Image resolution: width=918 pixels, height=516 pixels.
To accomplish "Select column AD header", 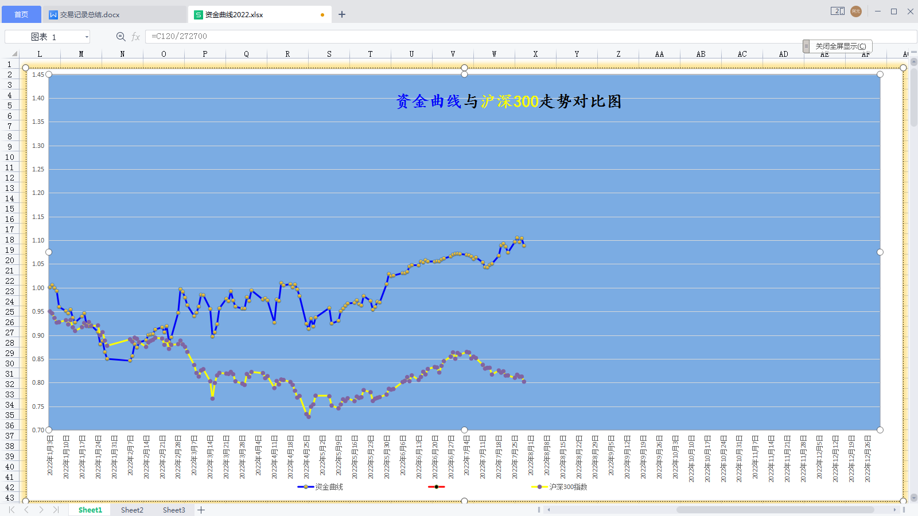I will (783, 54).
